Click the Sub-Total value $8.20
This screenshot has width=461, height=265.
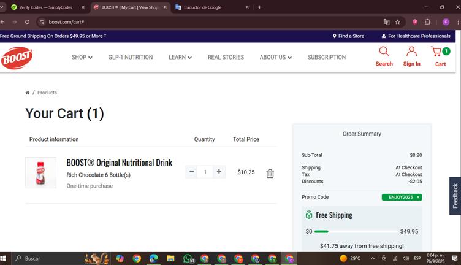click(416, 155)
